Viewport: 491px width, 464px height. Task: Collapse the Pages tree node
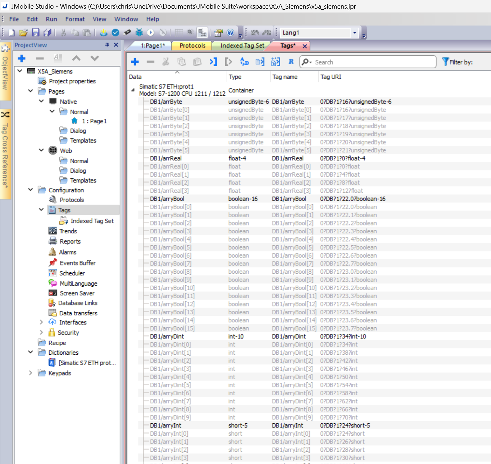pos(31,91)
